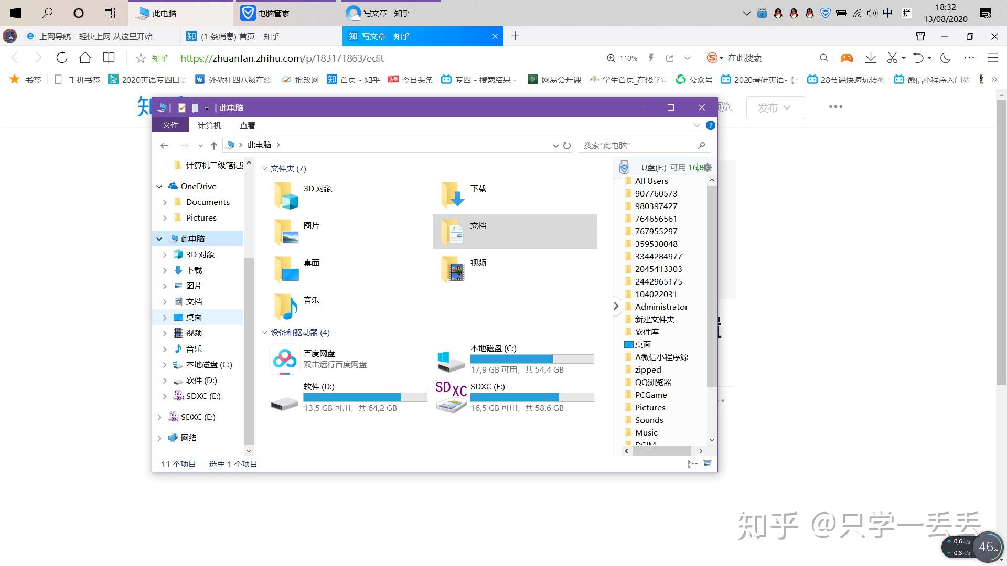The width and height of the screenshot is (1007, 566).
Task: Open browser downloads icon
Action: 871,58
